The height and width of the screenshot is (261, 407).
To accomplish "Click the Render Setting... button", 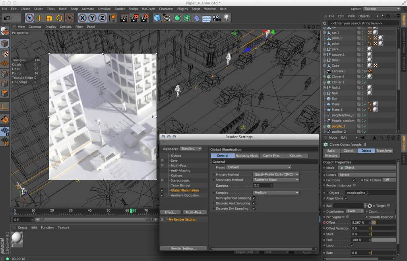I will point(183,248).
